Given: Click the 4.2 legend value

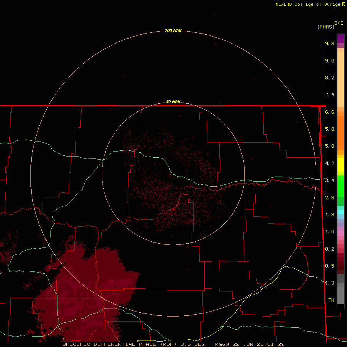Looking at the screenshot, I should [x=330, y=163].
